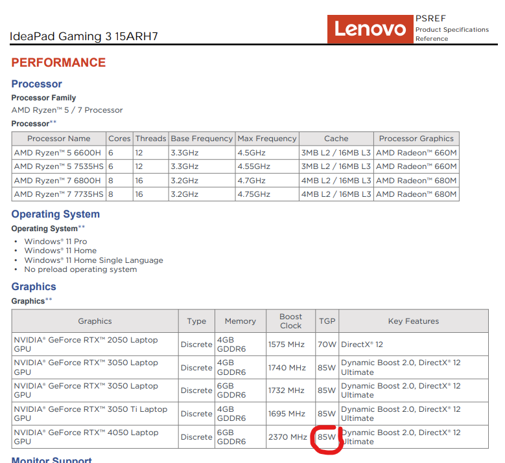This screenshot has height=463, width=505.
Task: Click the PSREF Product Specifications Reference text
Action: (x=451, y=29)
